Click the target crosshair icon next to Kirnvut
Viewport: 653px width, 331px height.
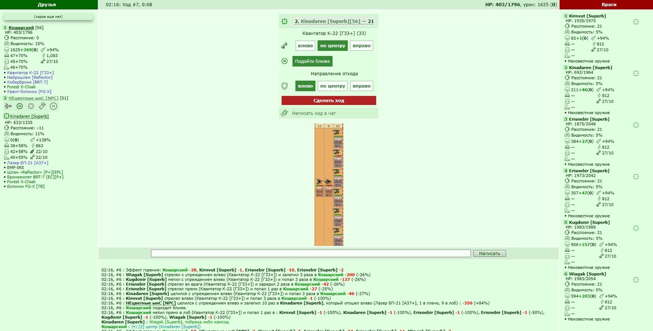(636, 22)
